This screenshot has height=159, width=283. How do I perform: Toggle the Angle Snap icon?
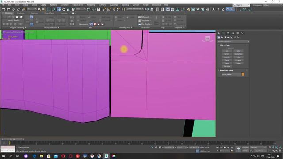tap(109, 9)
